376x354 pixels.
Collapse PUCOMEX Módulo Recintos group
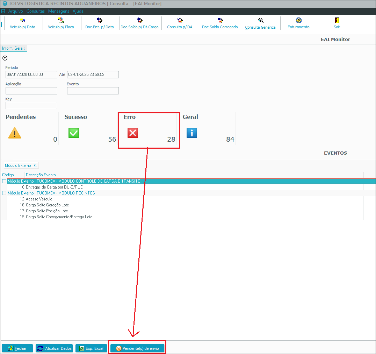point(4,193)
